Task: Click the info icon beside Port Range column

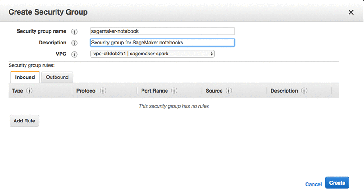Action: pyautogui.click(x=174, y=90)
